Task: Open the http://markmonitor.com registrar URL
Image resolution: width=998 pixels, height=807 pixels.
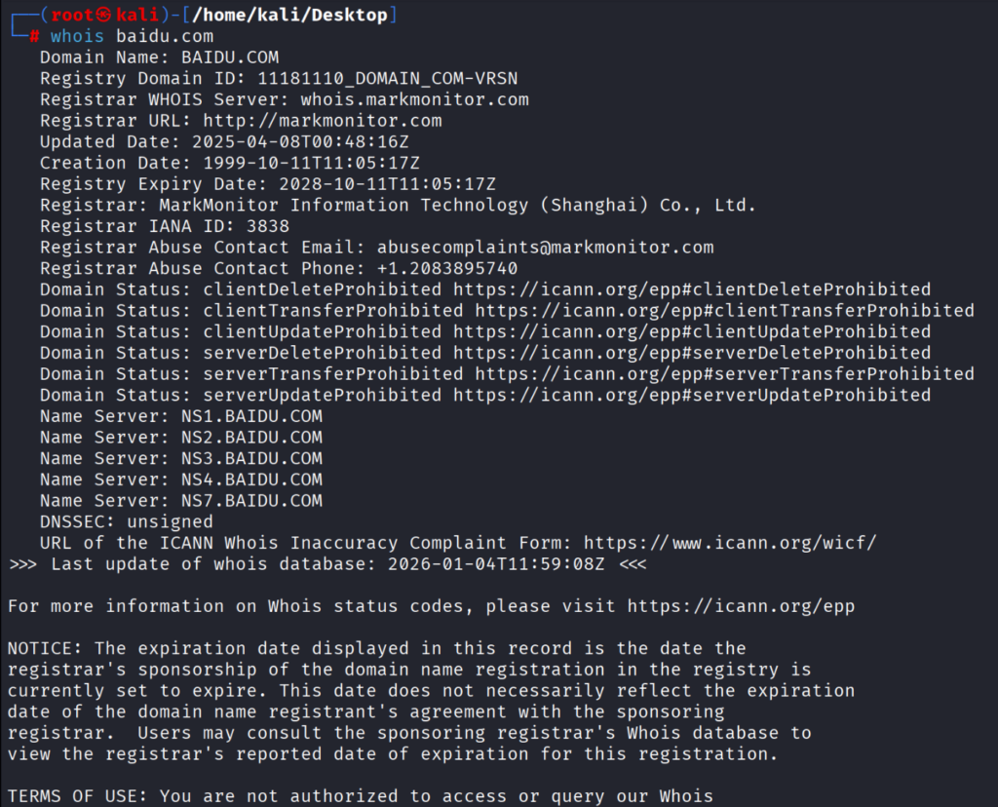Action: (322, 121)
